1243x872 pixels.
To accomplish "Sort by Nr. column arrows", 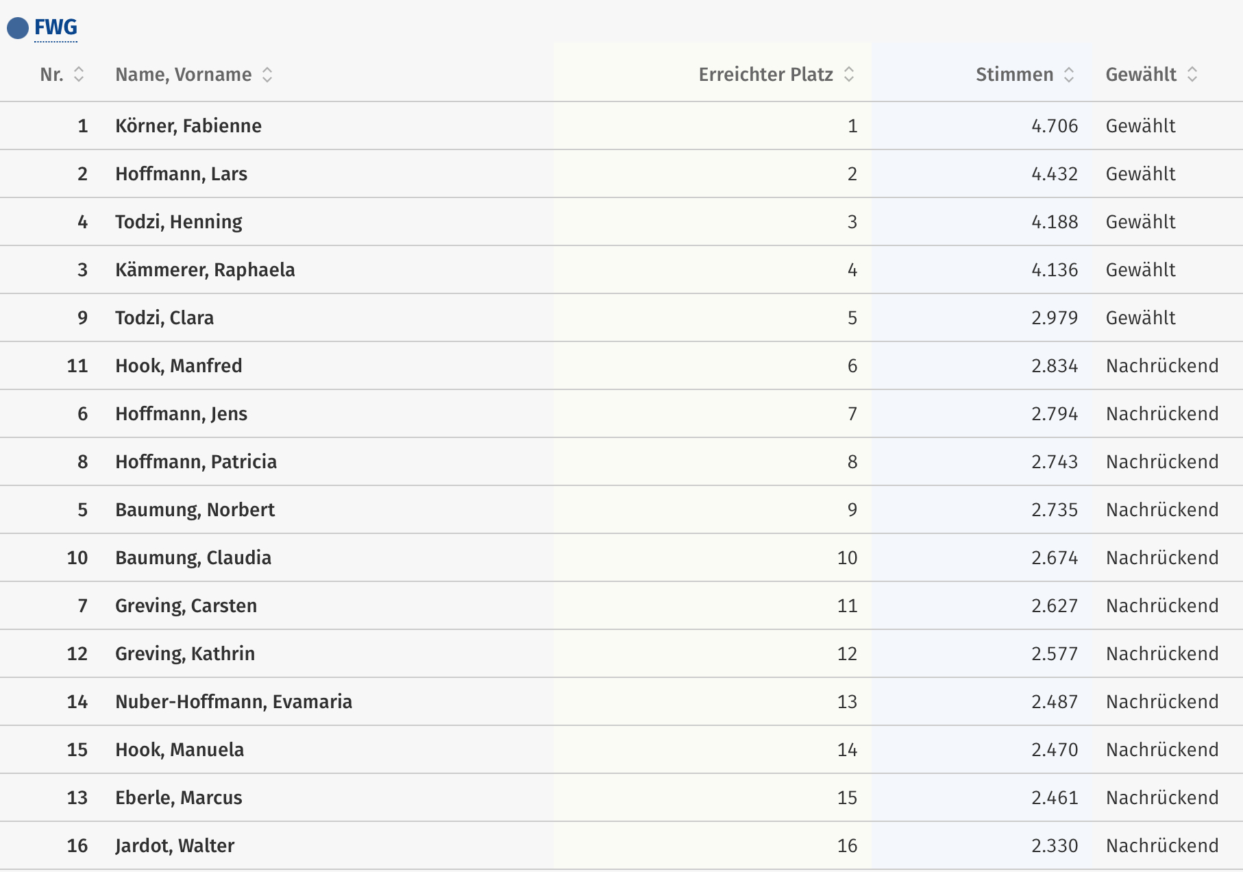I will tap(79, 74).
